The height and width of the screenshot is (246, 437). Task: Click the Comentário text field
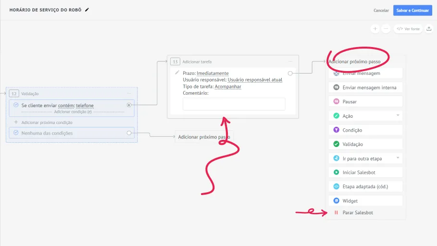[x=234, y=104]
